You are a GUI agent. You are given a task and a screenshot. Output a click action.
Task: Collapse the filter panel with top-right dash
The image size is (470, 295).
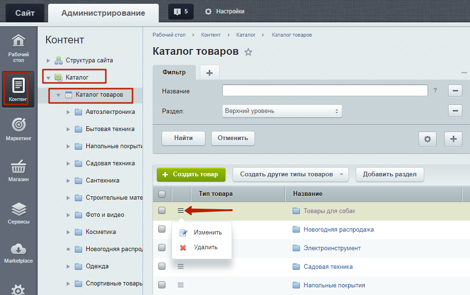[x=464, y=72]
